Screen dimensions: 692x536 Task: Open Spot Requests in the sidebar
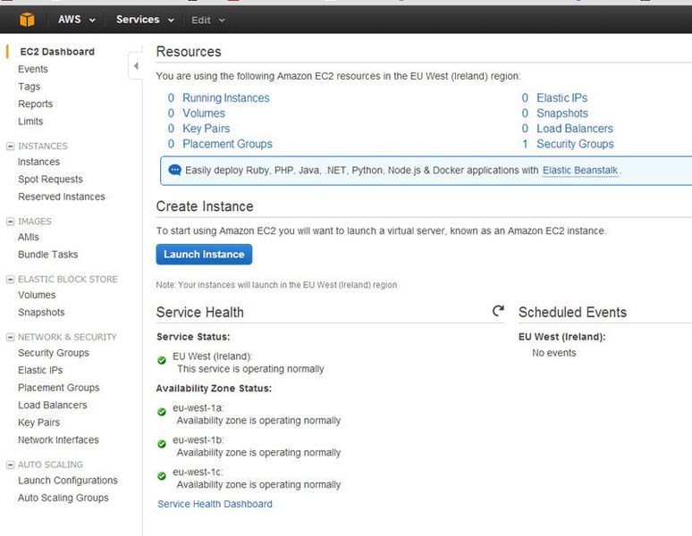[50, 180]
